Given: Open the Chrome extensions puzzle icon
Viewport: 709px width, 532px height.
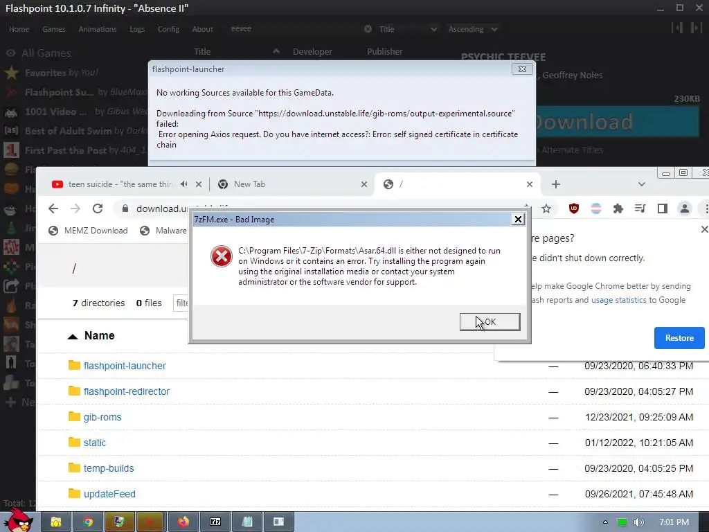Looking at the screenshot, I should (x=618, y=209).
